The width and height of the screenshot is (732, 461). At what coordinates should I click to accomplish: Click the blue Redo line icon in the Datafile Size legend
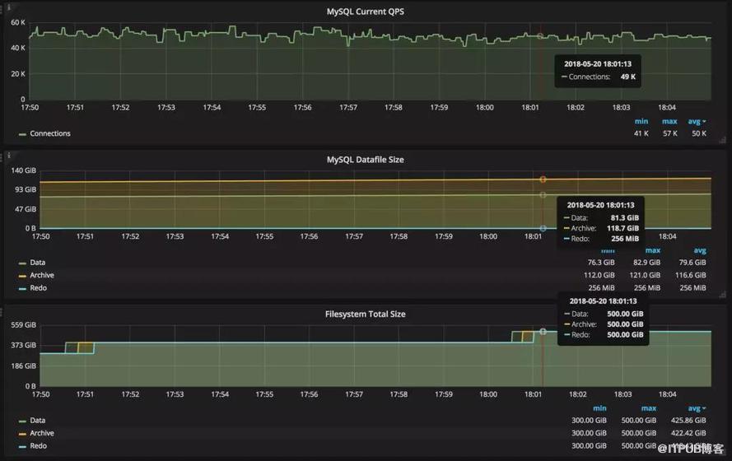click(22, 288)
